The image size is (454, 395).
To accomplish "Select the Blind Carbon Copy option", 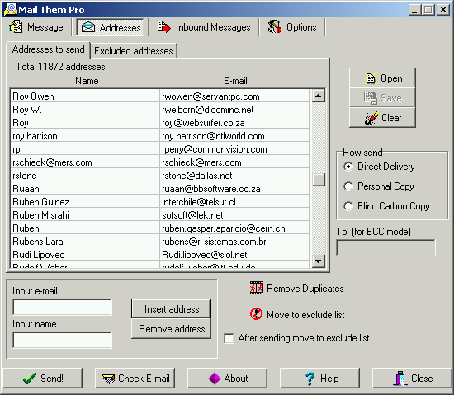I will click(348, 206).
